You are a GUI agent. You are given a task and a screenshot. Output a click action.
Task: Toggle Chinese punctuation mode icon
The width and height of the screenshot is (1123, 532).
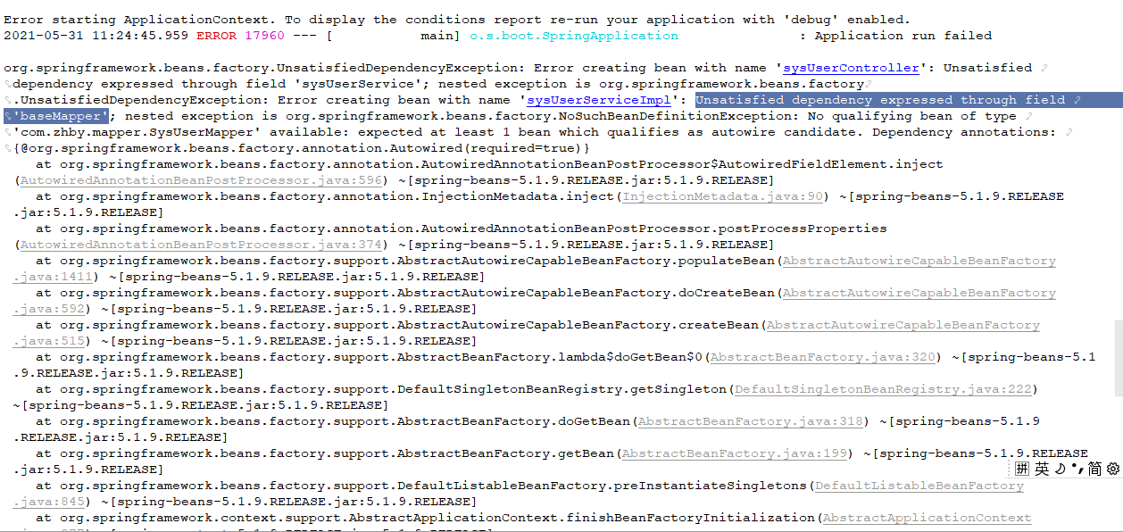[1077, 470]
